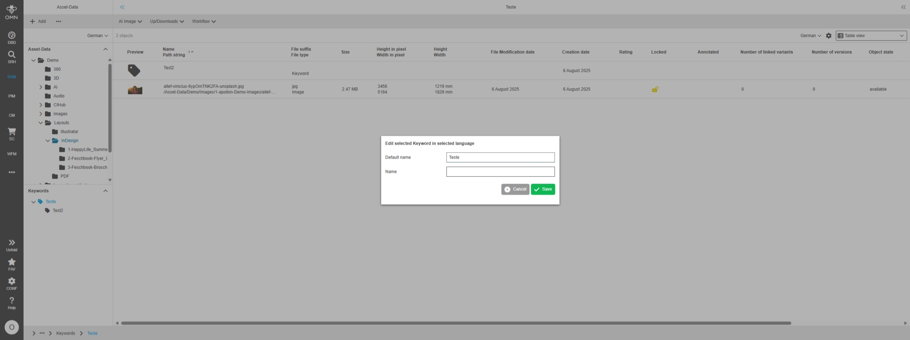910x340 pixels.
Task: Select the PDF folder
Action: pyautogui.click(x=65, y=176)
